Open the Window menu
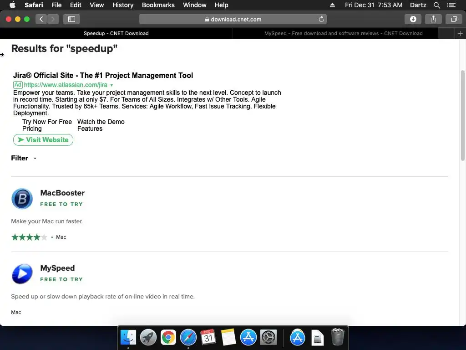 click(x=194, y=5)
